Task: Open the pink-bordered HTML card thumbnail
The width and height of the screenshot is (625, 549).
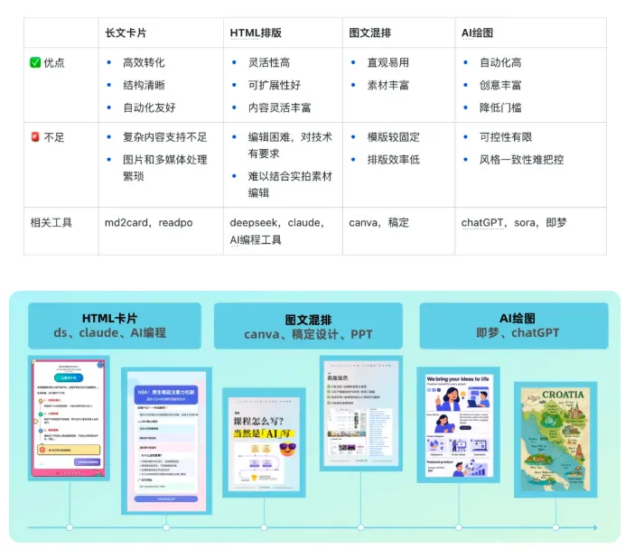Action: click(69, 418)
